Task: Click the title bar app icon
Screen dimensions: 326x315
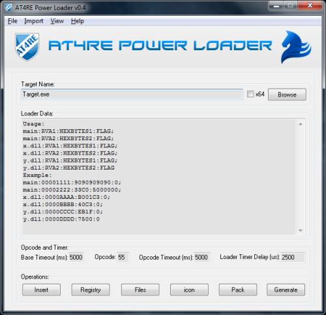Action: point(8,8)
